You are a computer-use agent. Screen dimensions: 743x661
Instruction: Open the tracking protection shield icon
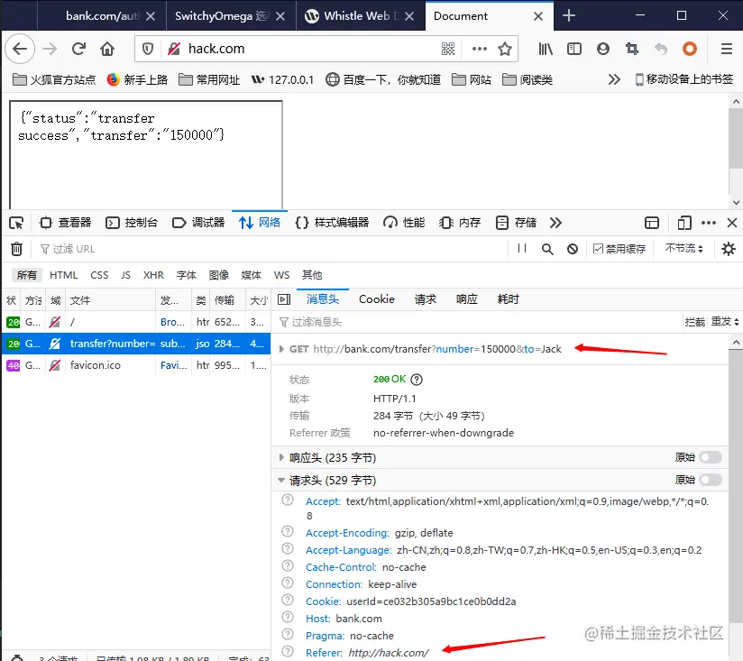pyautogui.click(x=147, y=49)
